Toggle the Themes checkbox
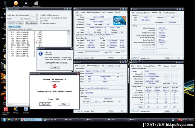The width and height of the screenshot is (195, 128). click(41, 20)
